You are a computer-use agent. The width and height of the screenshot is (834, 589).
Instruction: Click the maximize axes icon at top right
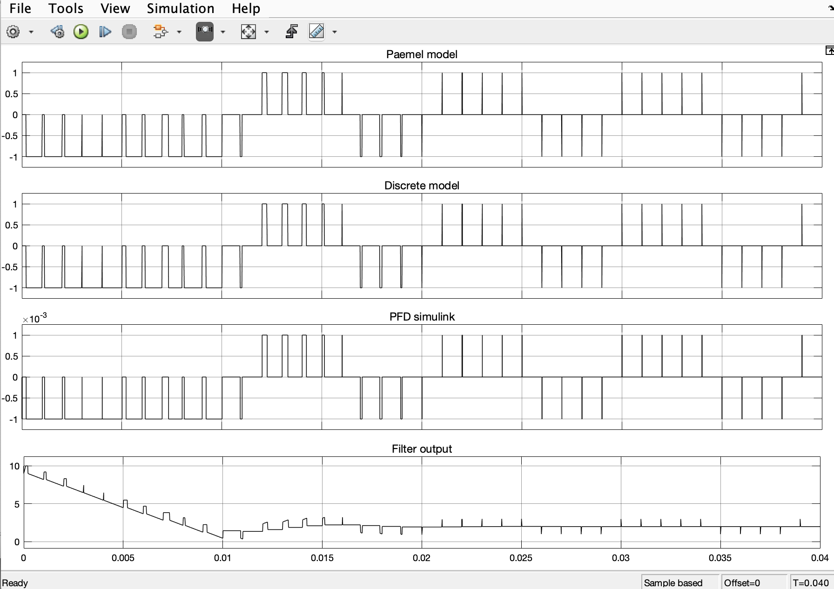coord(829,51)
